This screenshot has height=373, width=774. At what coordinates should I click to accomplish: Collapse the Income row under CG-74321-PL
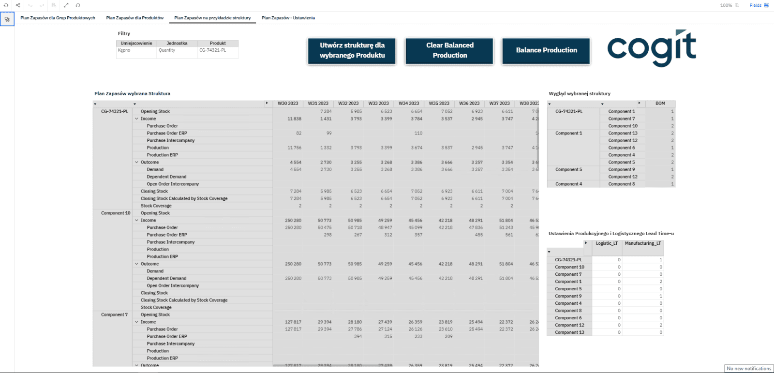pos(136,119)
